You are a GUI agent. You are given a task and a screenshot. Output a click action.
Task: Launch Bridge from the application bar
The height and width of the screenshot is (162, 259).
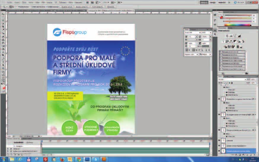coord(88,2)
